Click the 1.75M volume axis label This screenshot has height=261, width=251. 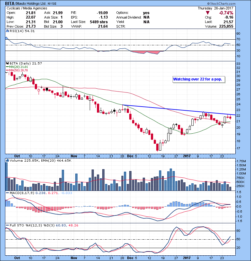pos(241,161)
